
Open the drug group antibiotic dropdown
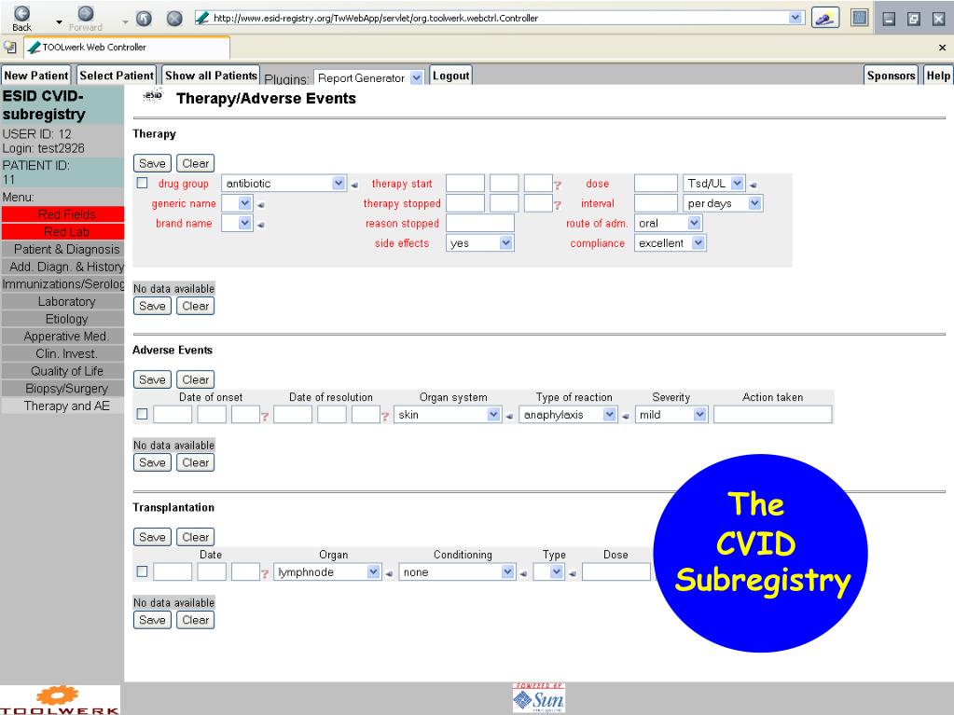click(283, 183)
